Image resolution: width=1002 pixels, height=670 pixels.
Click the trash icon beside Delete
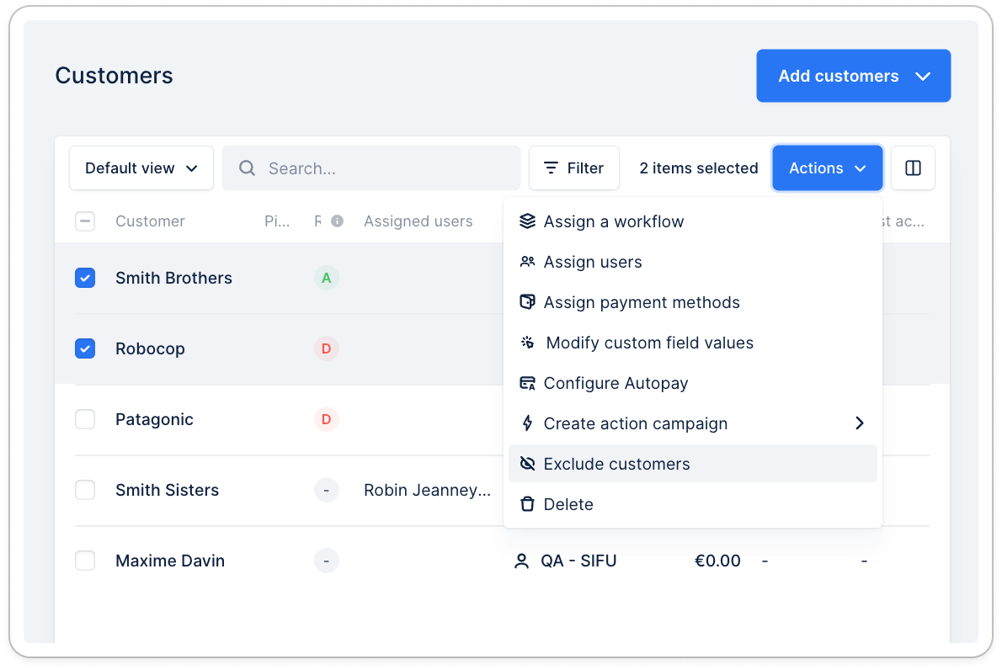pyautogui.click(x=528, y=504)
